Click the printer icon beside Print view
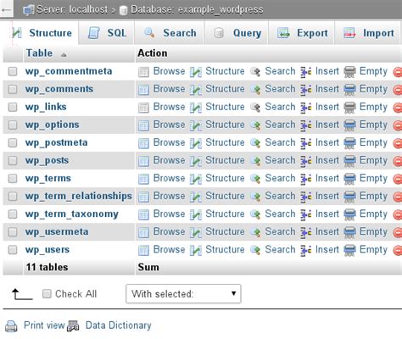402x339 pixels. point(12,326)
